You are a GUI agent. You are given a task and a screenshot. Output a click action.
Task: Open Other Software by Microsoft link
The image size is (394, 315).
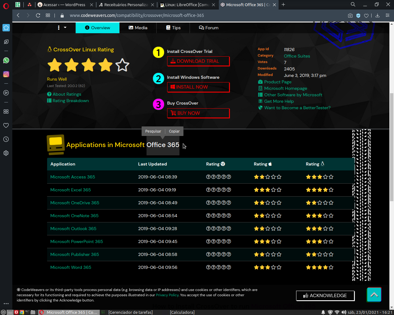(x=290, y=95)
